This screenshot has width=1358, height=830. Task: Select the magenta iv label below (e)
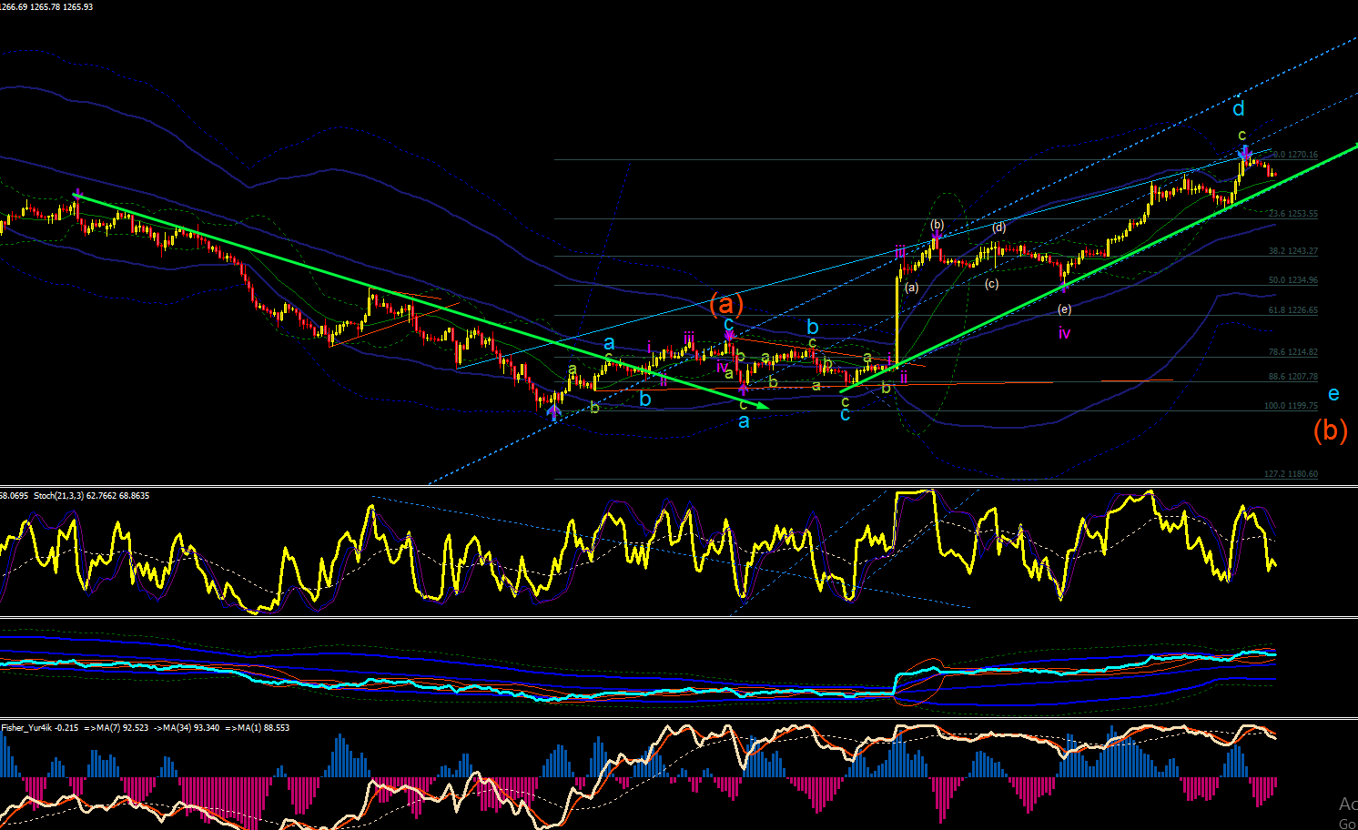coord(1064,333)
